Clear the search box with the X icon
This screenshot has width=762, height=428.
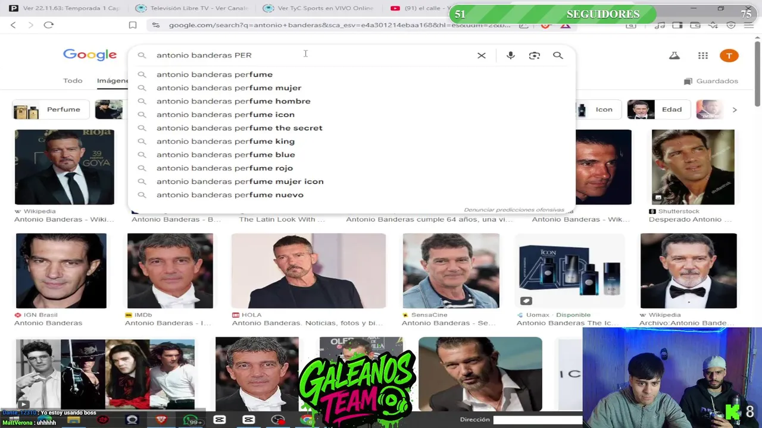click(482, 55)
